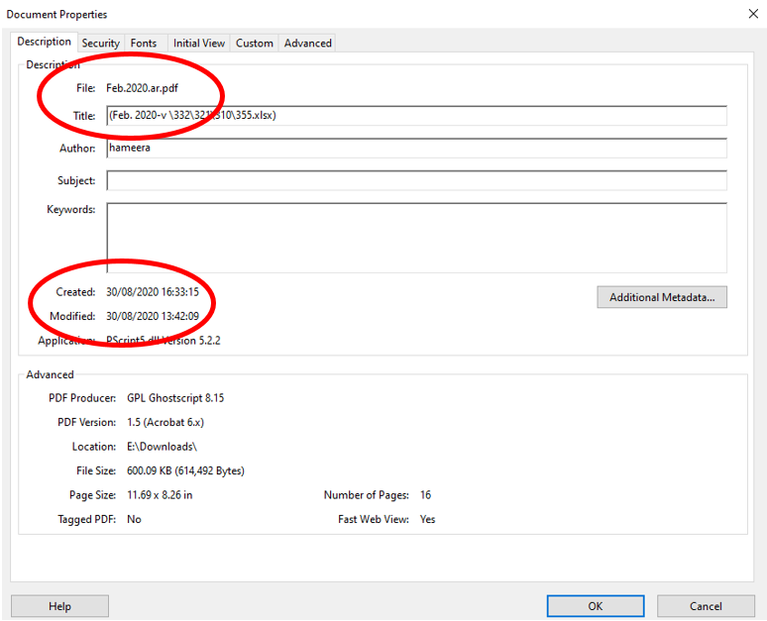This screenshot has width=767, height=621.
Task: Dismiss the dialog with Cancel
Action: pos(706,606)
